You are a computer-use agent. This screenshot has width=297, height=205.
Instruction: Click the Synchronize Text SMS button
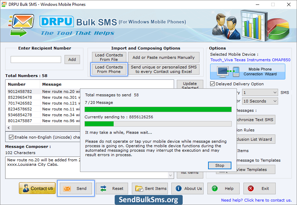tap(255, 120)
